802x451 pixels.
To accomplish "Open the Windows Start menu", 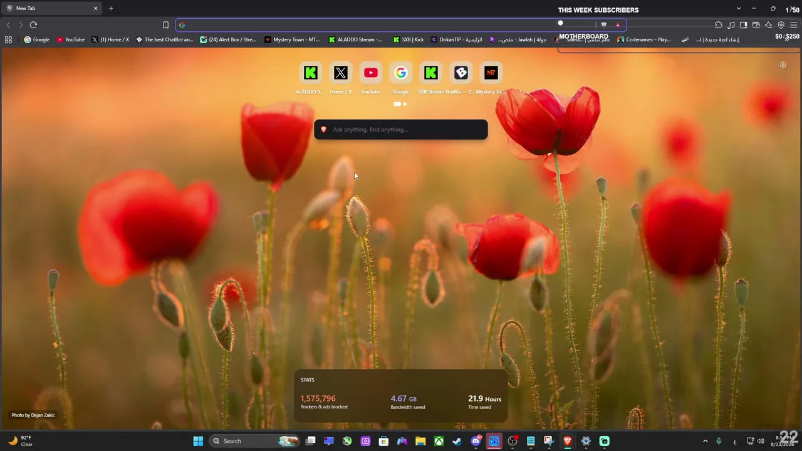I will pos(198,441).
